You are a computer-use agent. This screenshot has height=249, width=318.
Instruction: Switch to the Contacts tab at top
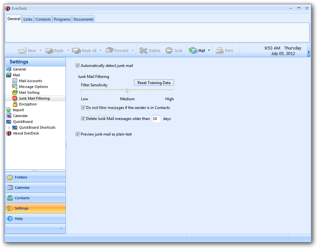point(43,19)
